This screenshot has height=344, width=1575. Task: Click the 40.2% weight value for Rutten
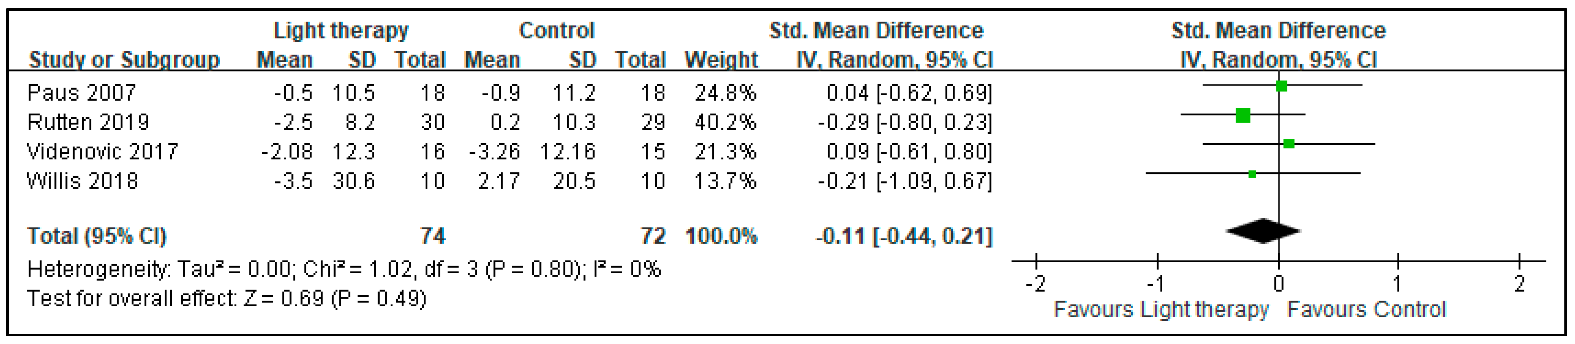tap(725, 122)
